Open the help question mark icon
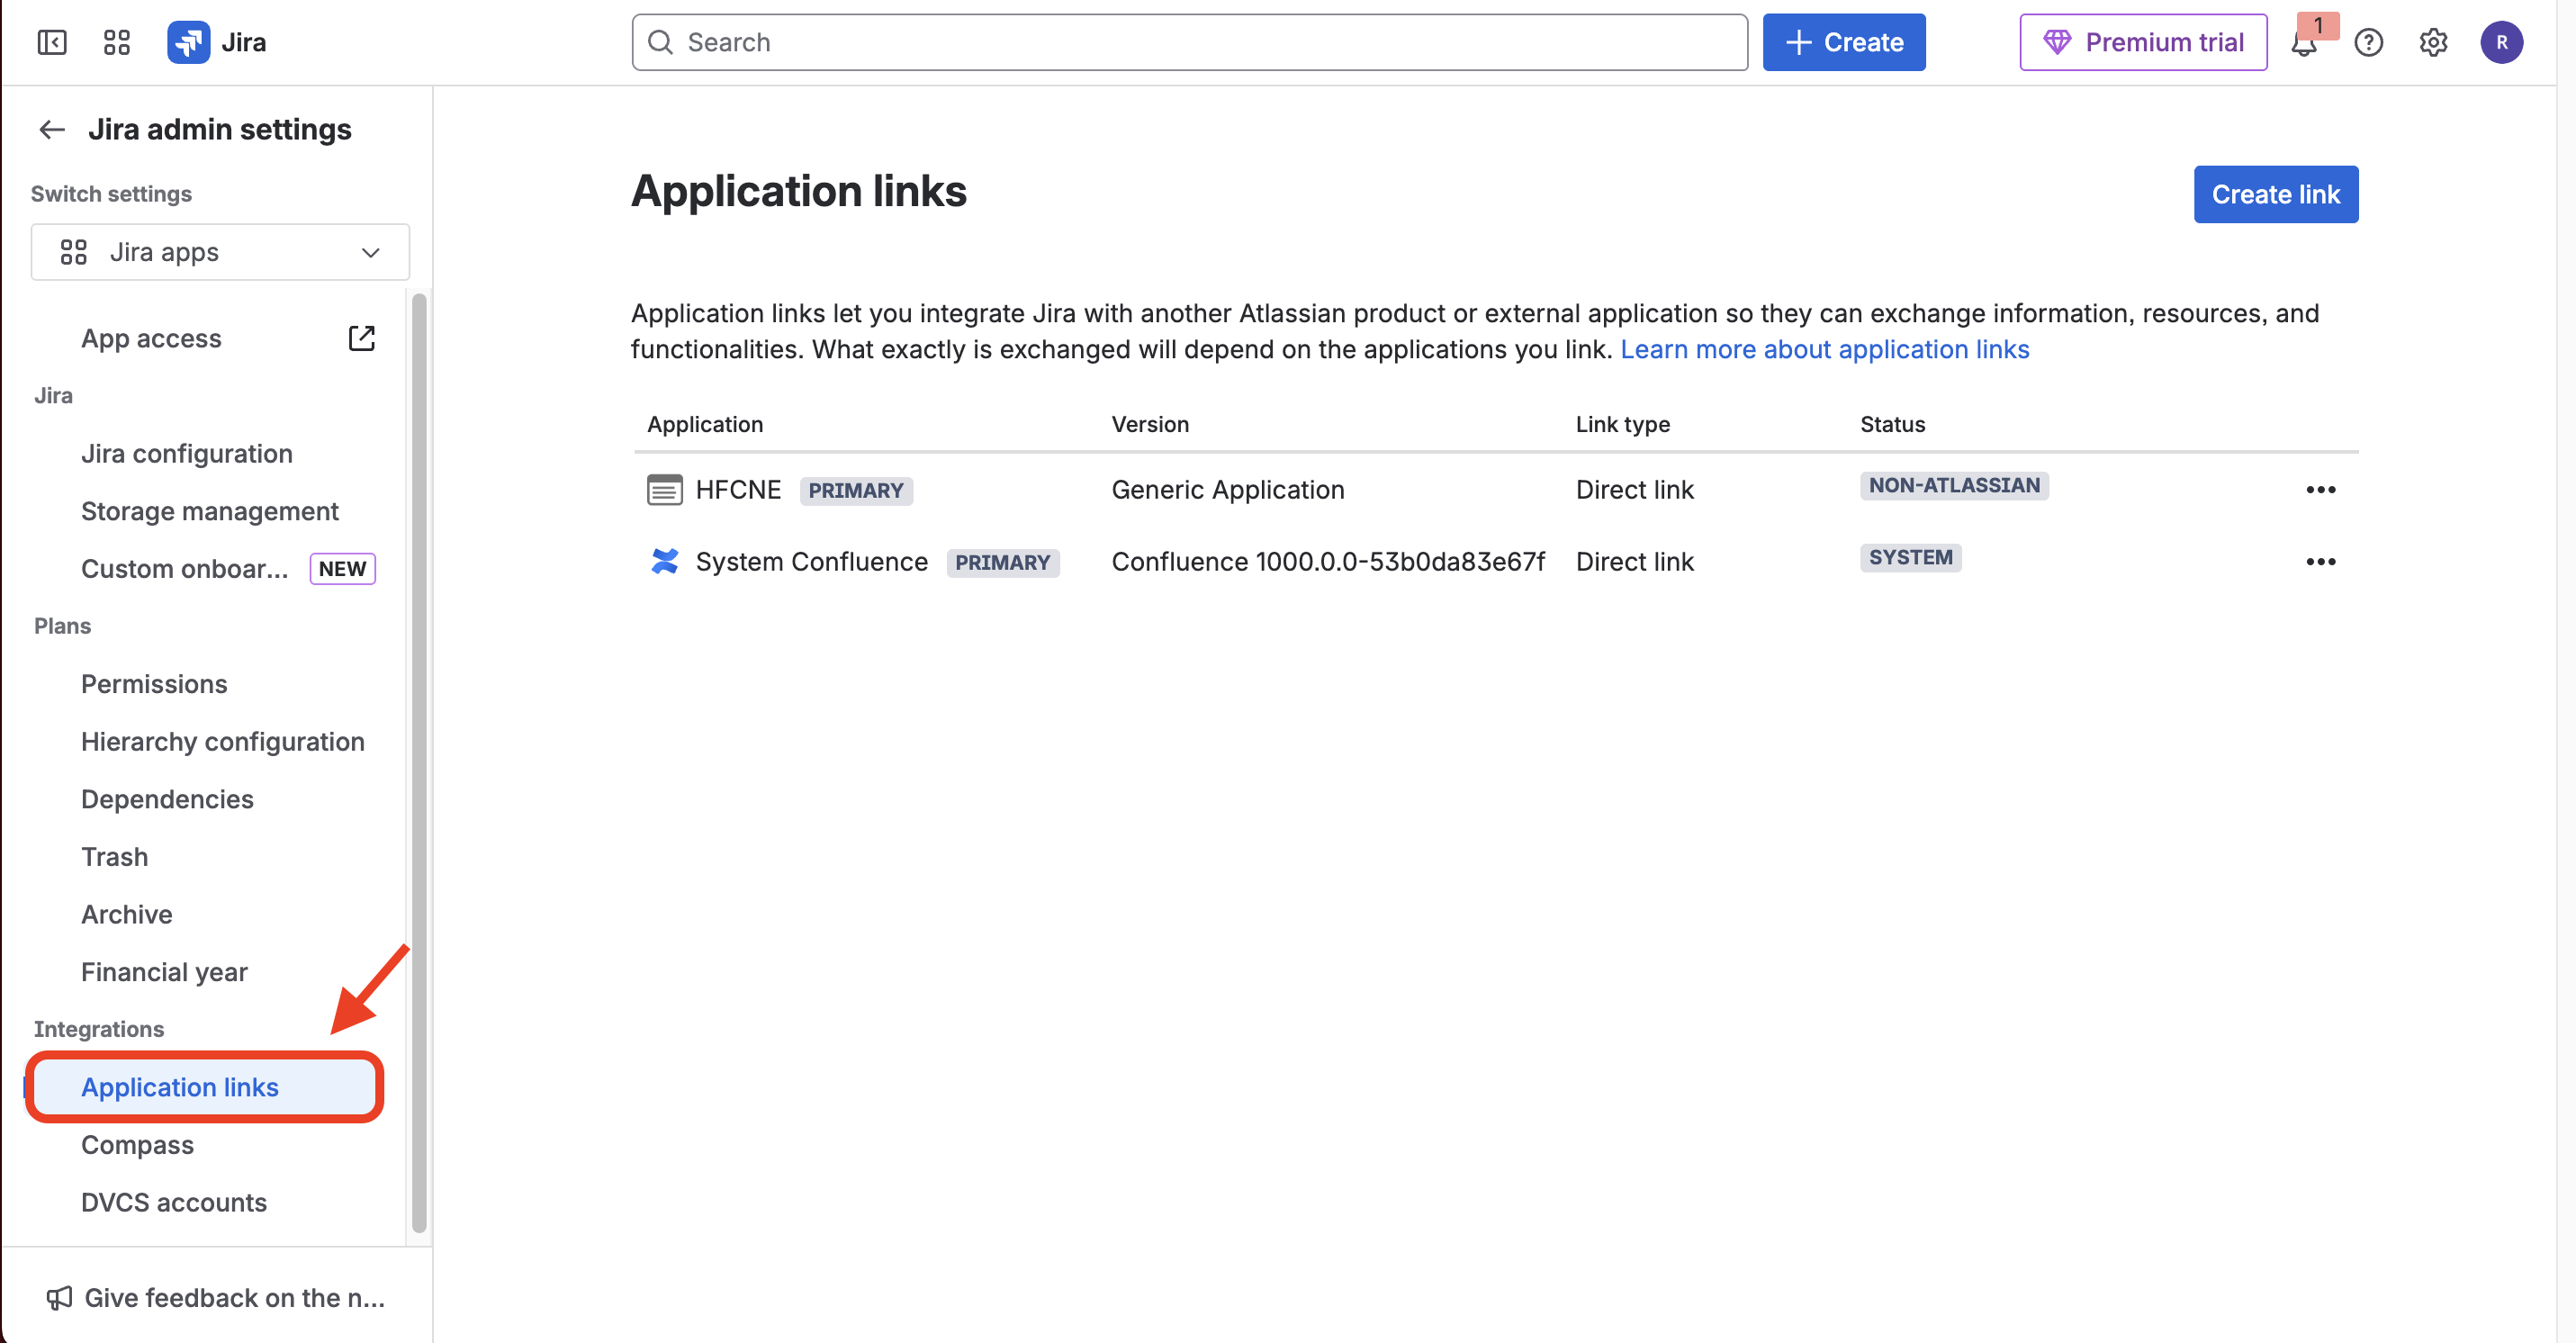 tap(2368, 42)
